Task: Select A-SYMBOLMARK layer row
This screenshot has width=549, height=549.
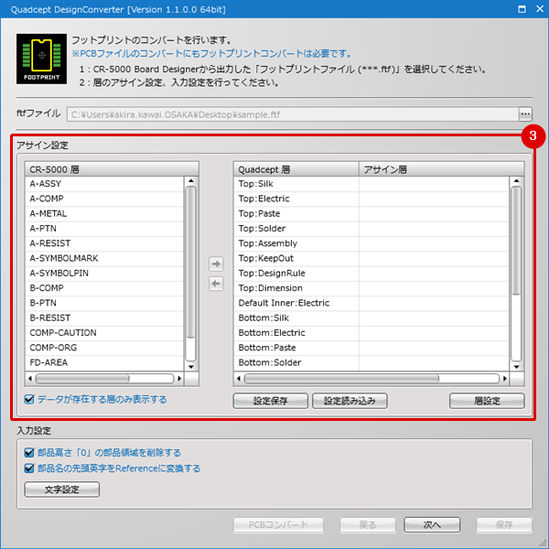Action: [104, 258]
